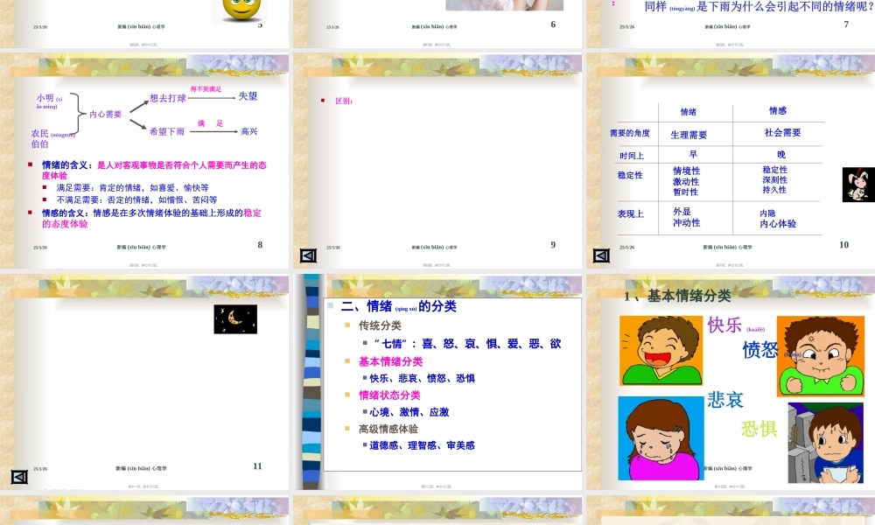Click the back navigation arrow on slide 11
875x525 pixels.
click(x=19, y=477)
